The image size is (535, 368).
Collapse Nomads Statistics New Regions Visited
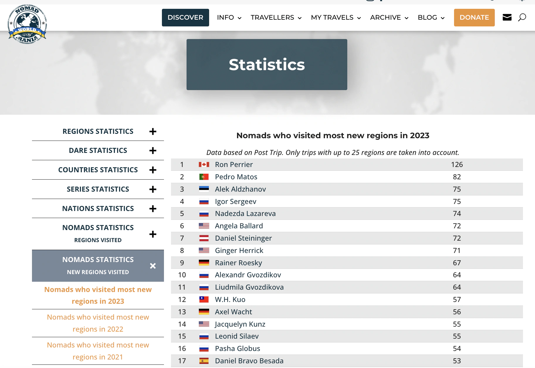click(153, 266)
